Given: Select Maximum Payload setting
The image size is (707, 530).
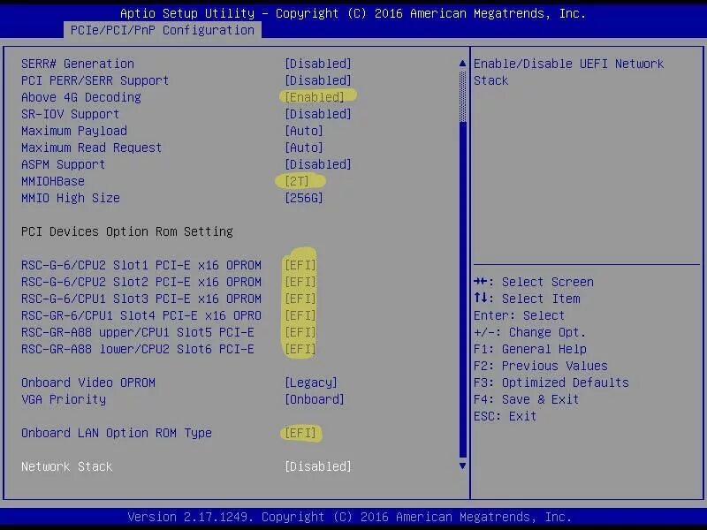Looking at the screenshot, I should (74, 131).
